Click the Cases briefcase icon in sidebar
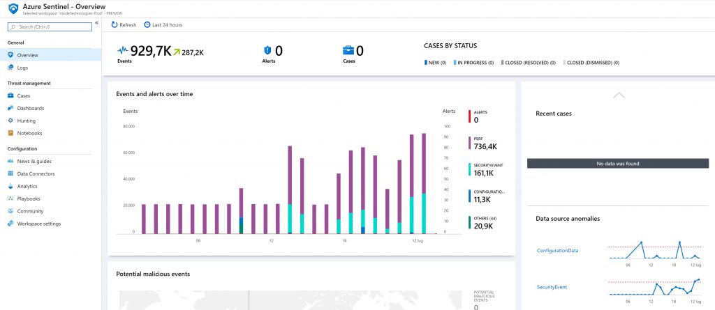Viewport: 715px width, 310px height. [x=10, y=95]
